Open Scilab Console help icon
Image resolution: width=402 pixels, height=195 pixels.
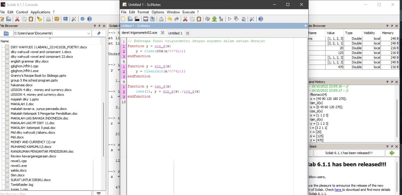tap(90, 19)
